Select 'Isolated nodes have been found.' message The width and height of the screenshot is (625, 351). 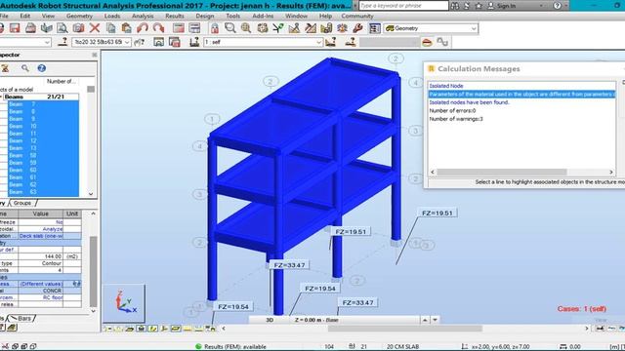(469, 102)
